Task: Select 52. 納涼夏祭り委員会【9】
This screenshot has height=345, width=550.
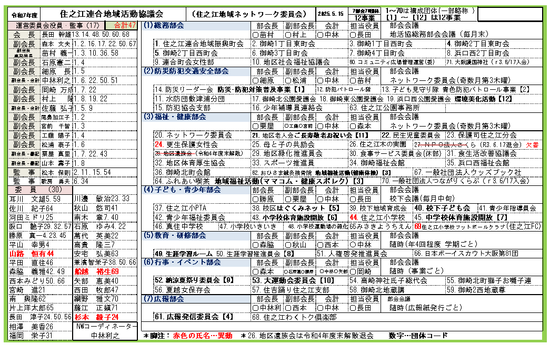Action: click(x=194, y=280)
